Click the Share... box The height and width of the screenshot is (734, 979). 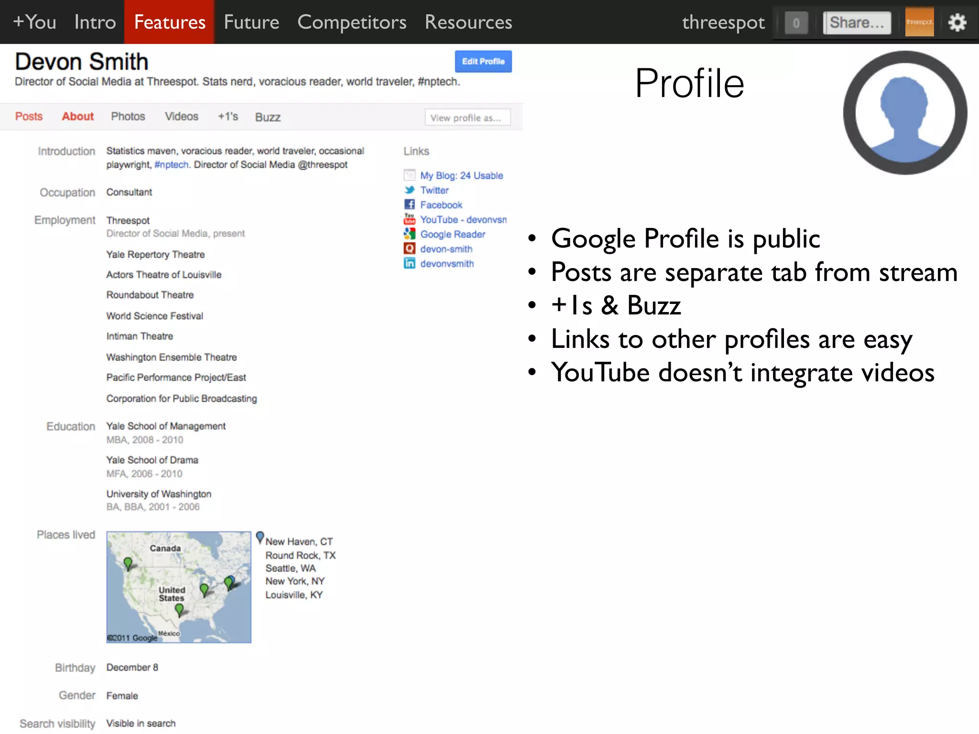point(857,22)
